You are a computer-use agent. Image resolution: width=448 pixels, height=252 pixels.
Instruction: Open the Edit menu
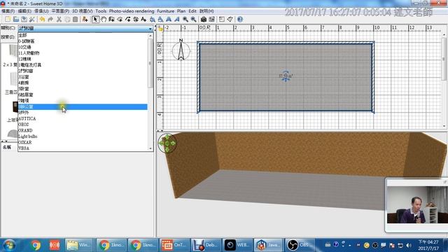tap(192, 11)
